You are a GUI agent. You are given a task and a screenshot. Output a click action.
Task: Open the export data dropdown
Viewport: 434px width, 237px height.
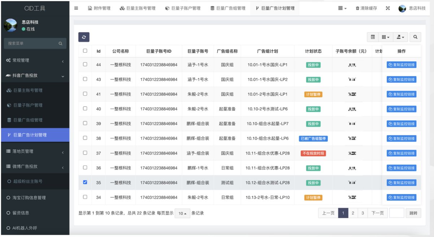pos(400,37)
